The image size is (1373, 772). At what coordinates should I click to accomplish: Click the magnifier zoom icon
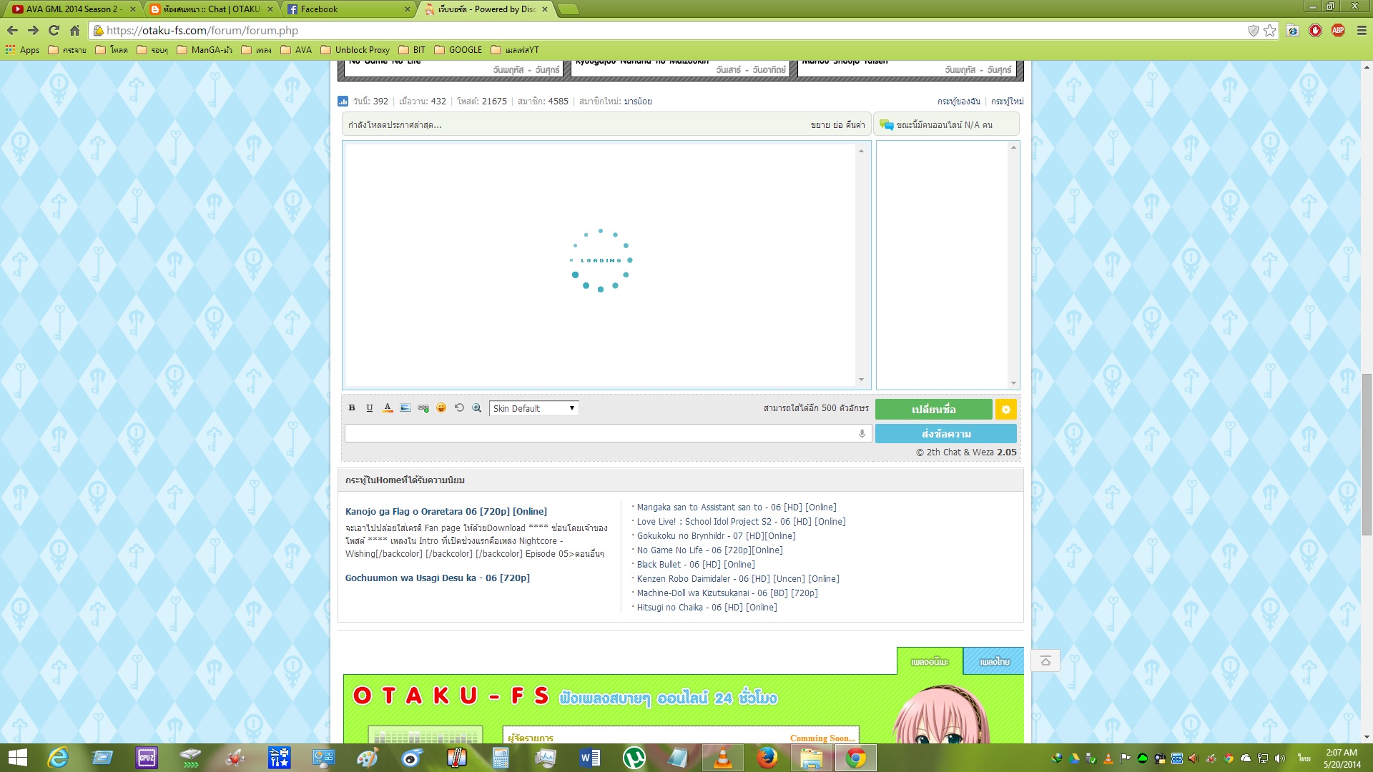477,408
